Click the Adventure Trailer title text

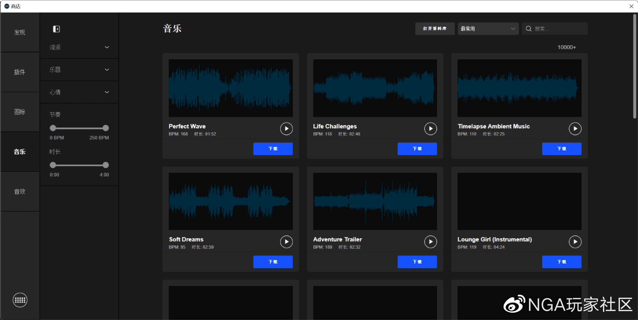(338, 239)
